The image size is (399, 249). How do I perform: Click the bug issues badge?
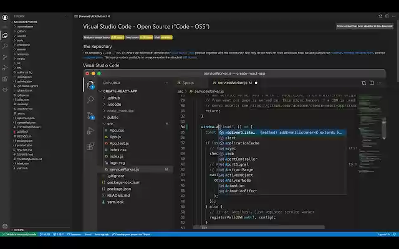139,37
